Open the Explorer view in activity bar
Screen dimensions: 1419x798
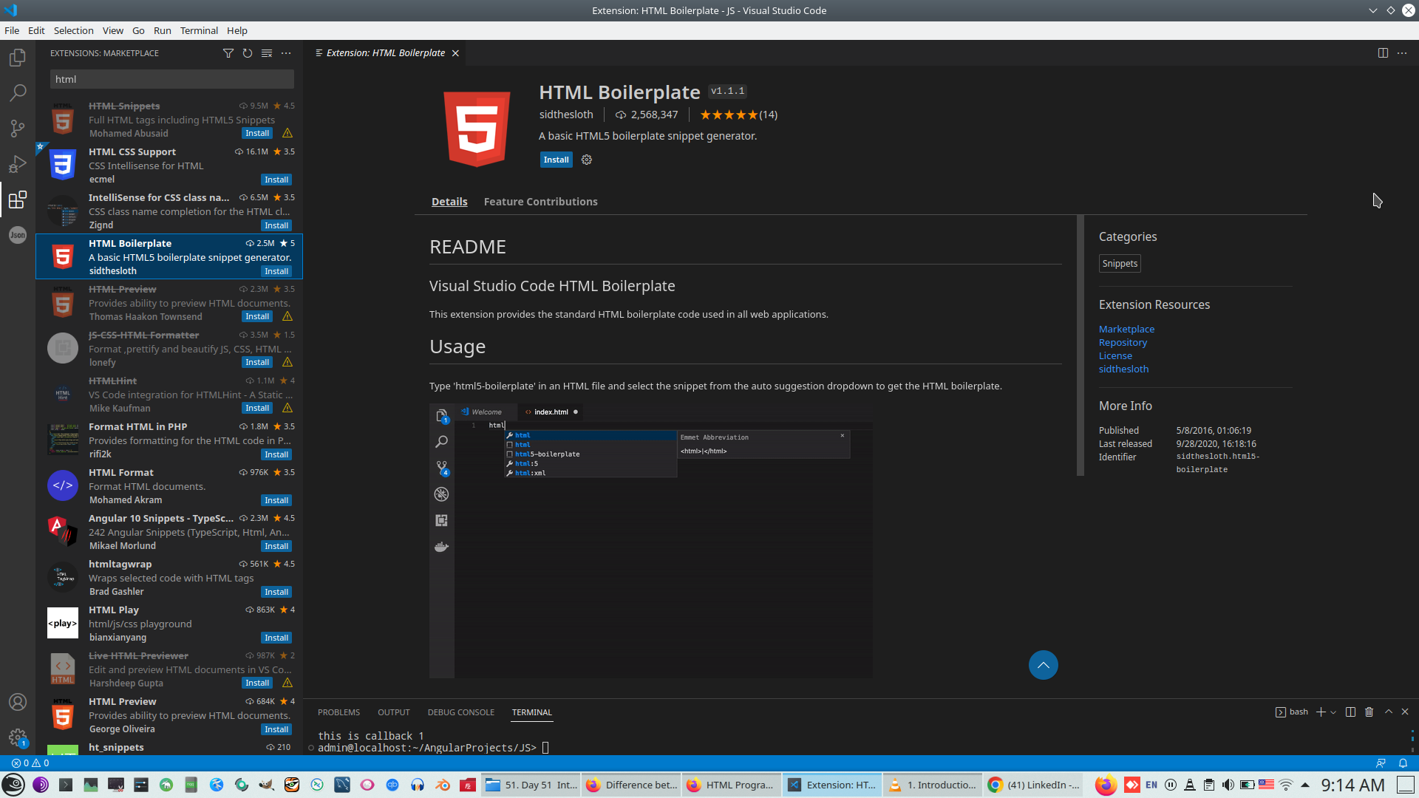pos(18,58)
